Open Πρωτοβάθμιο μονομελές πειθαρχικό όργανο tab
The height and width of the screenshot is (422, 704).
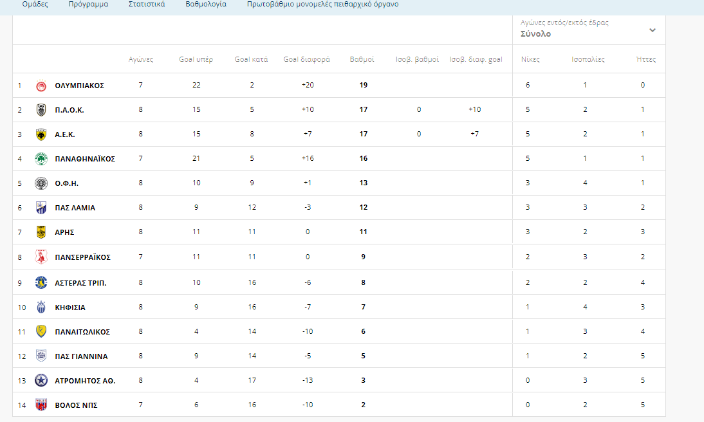click(x=322, y=4)
